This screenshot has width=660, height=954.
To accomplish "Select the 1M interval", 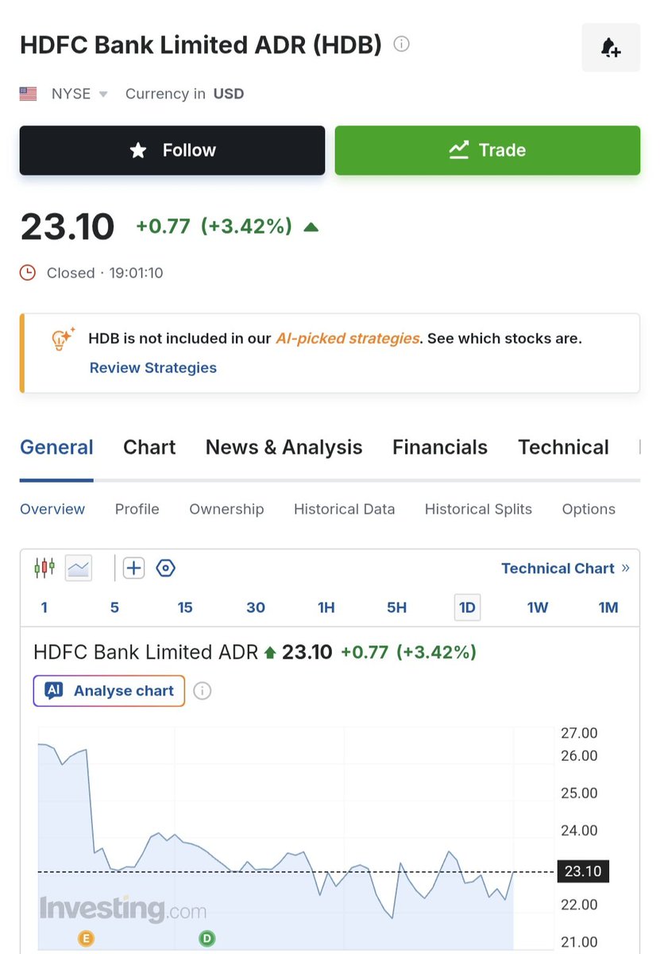I will click(608, 607).
